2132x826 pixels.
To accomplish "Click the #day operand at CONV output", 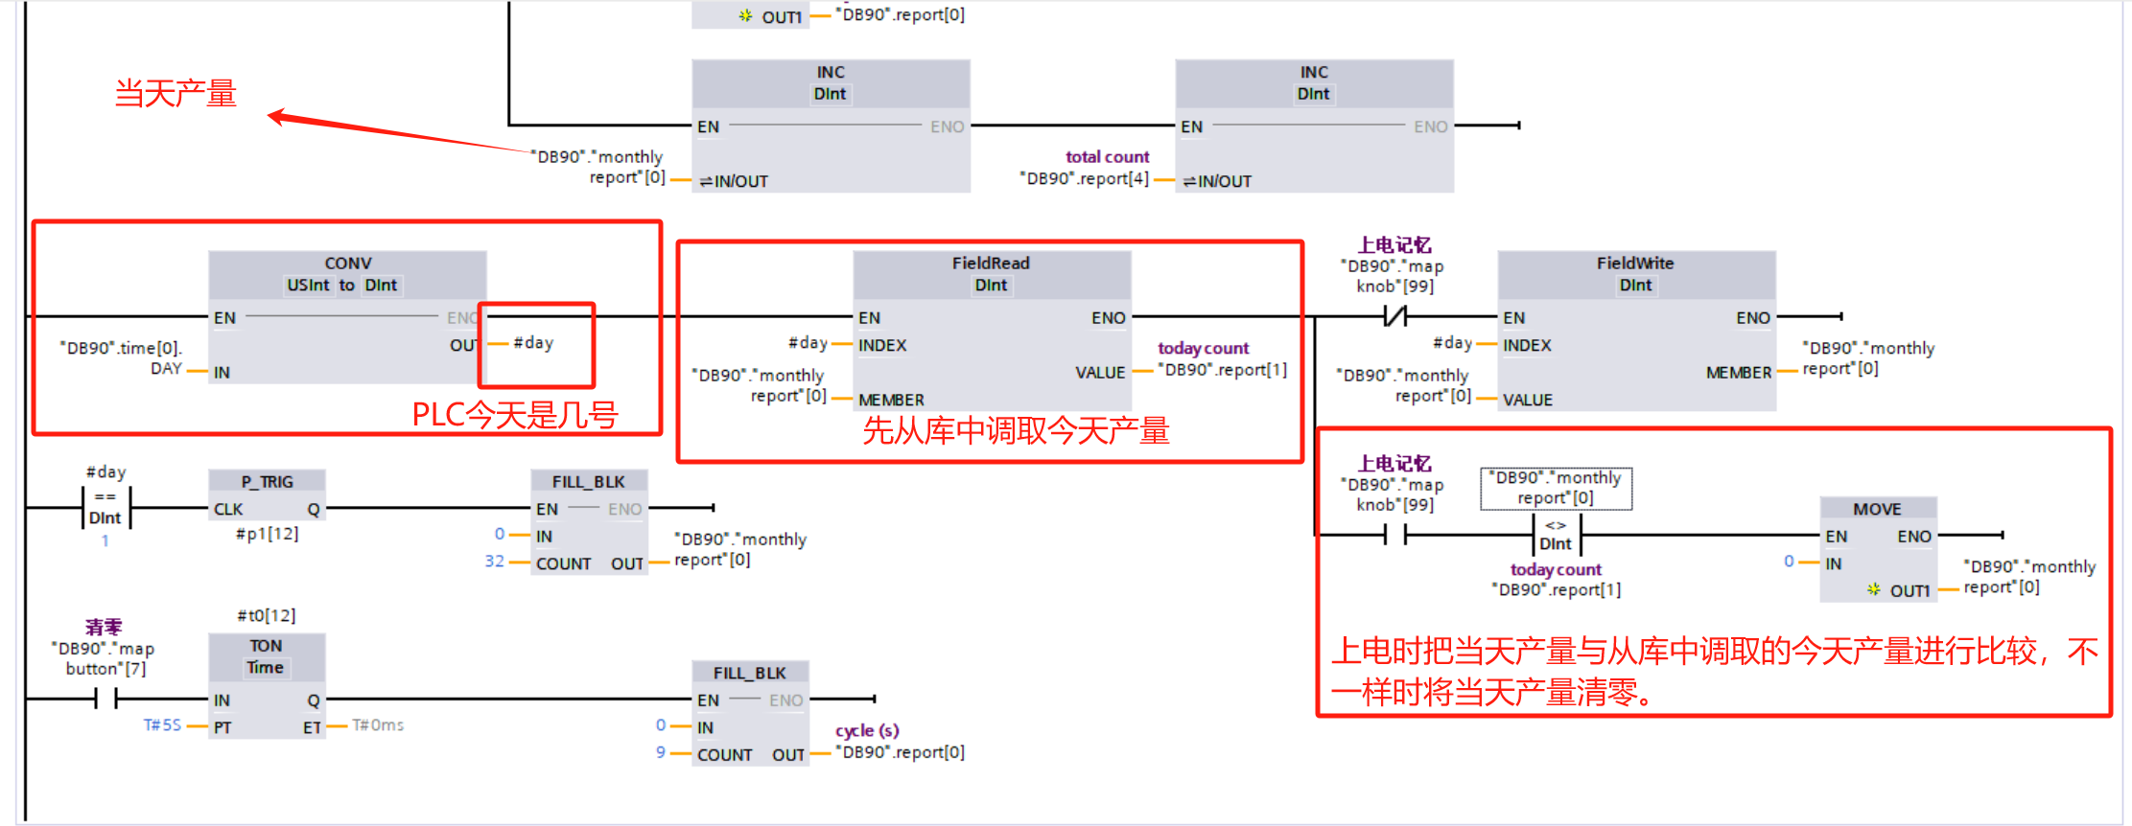I will tap(533, 343).
